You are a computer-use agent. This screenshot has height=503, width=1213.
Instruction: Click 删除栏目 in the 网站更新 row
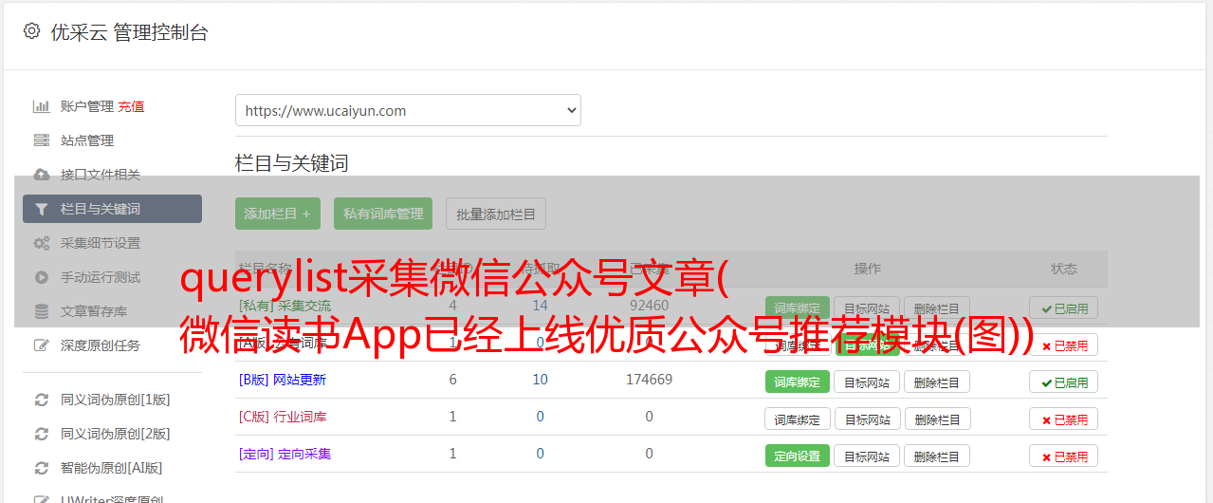[937, 382]
